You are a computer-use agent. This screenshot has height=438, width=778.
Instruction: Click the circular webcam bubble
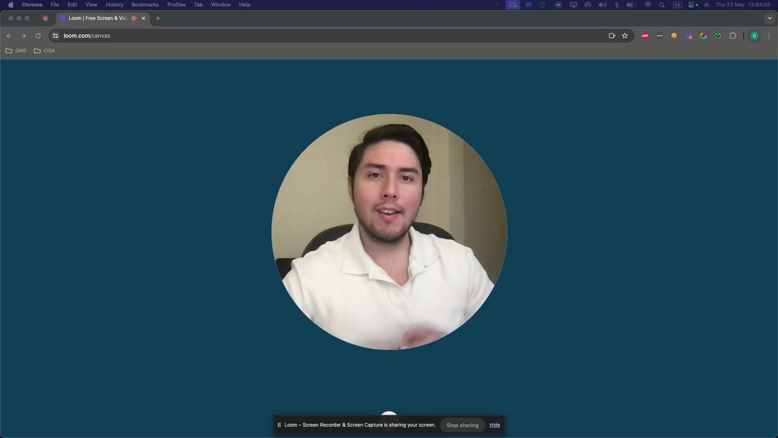(x=389, y=232)
